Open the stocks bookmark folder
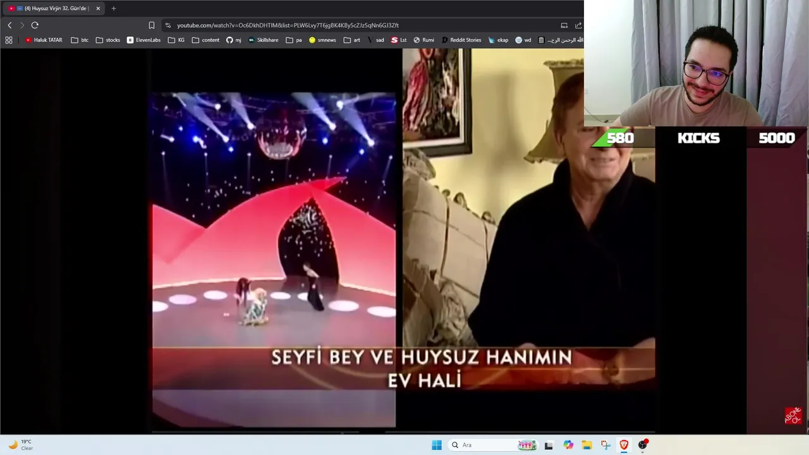This screenshot has height=455, width=809. [x=108, y=40]
